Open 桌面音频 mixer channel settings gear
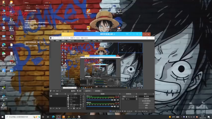 point(118,107)
